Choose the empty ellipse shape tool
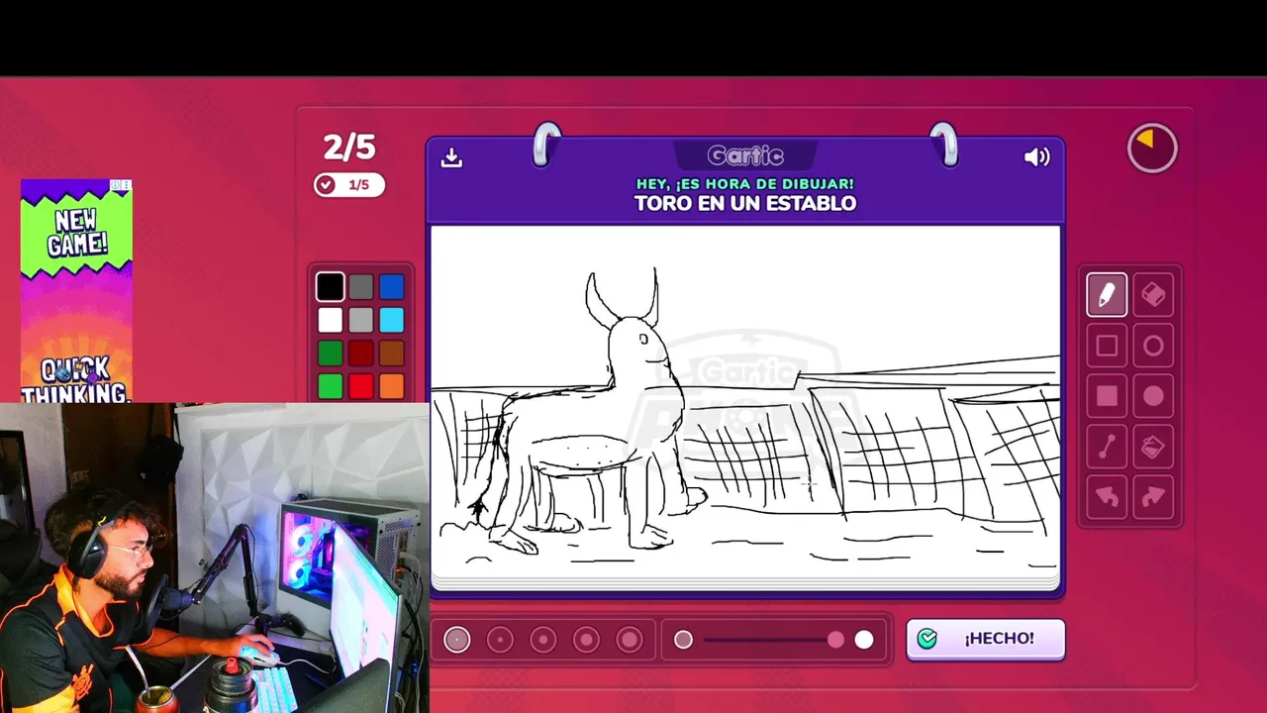 1153,346
